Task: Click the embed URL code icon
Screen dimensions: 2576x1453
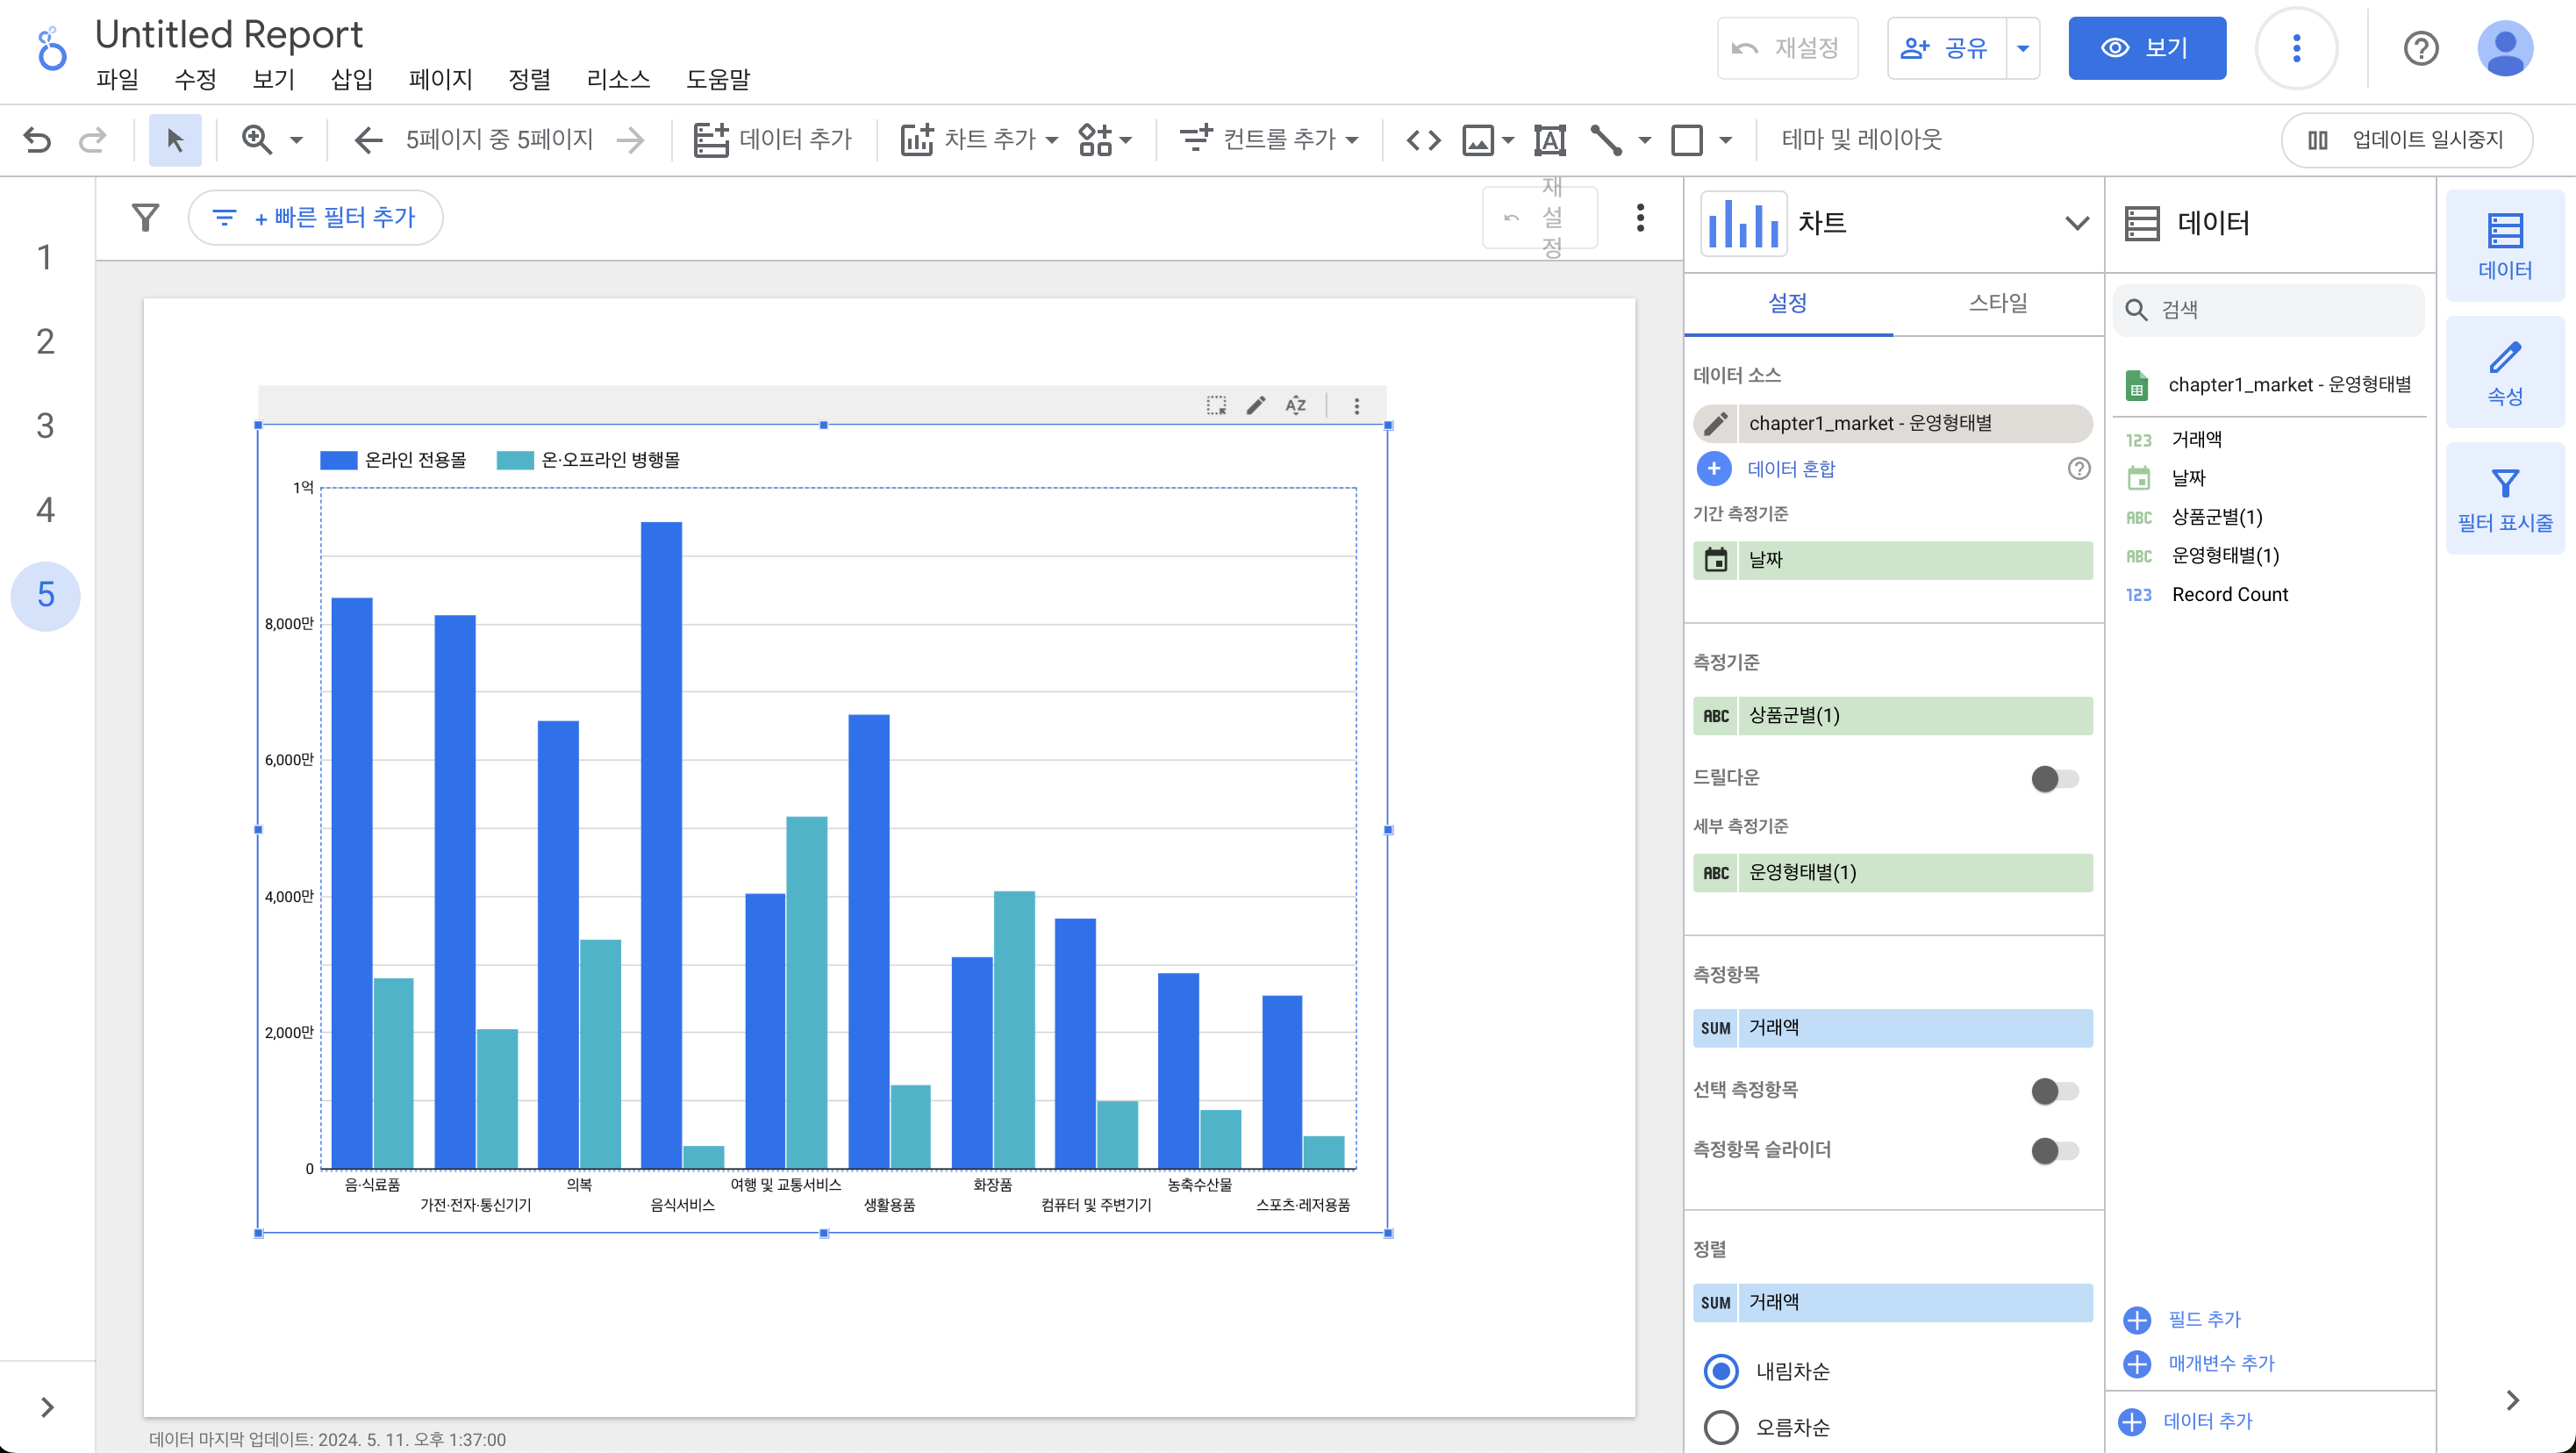Action: tap(1423, 139)
